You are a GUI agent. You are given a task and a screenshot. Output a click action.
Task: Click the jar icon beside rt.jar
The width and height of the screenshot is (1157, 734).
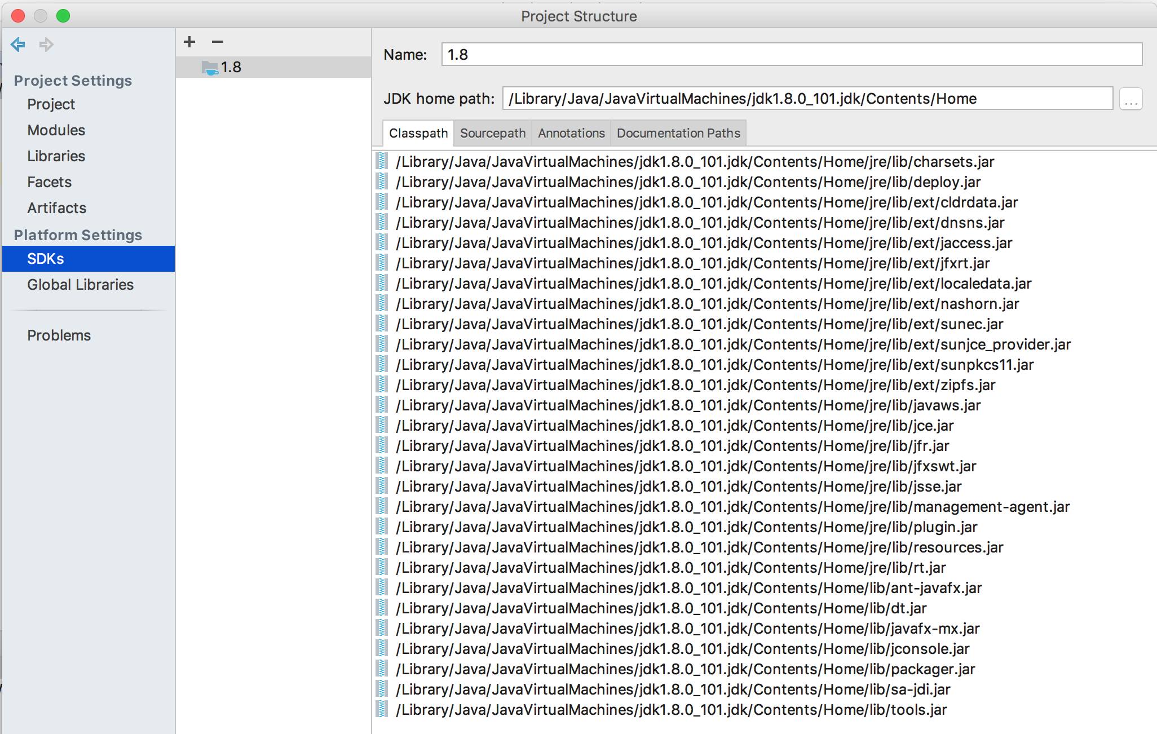[x=382, y=568]
